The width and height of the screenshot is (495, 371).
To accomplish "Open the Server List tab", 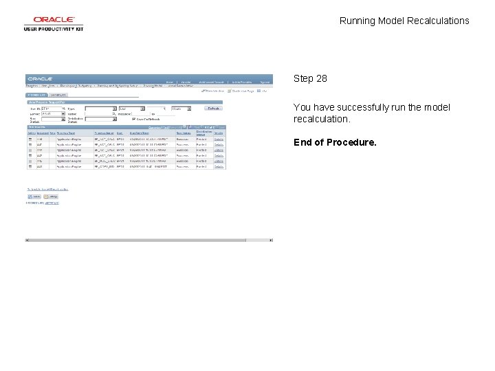I will 58,95.
